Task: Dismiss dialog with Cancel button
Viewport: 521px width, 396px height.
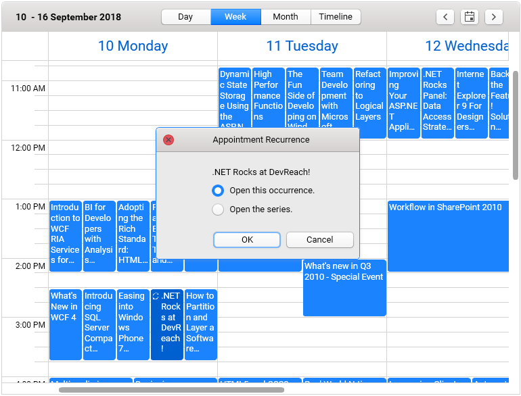Action: click(319, 240)
